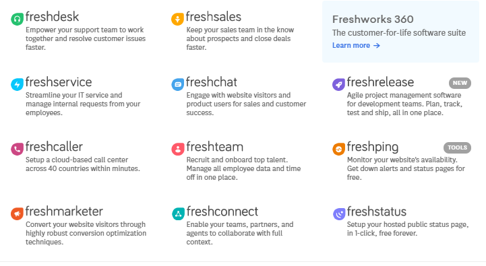Image resolution: width=486 pixels, height=266 pixels.
Task: Click the teal Freshconnect nodes icon
Action: point(178,213)
